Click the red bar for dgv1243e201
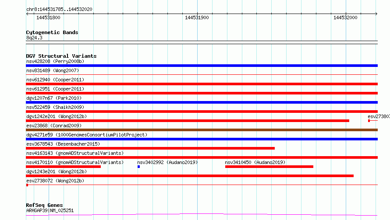The image size is (390, 220). pos(190,176)
